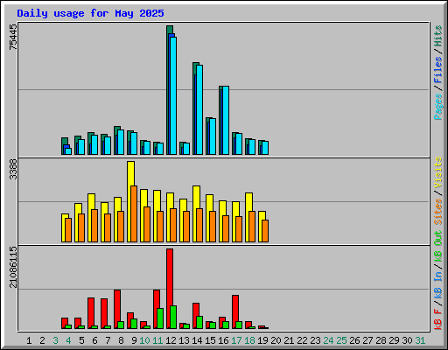Click the 75445 axis value

pyautogui.click(x=13, y=37)
